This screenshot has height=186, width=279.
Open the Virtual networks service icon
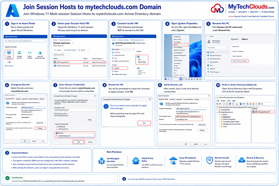click(30, 55)
